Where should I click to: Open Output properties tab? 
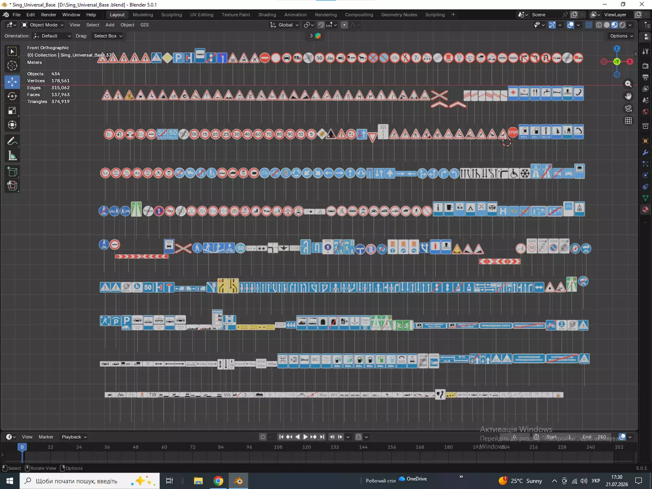[645, 77]
